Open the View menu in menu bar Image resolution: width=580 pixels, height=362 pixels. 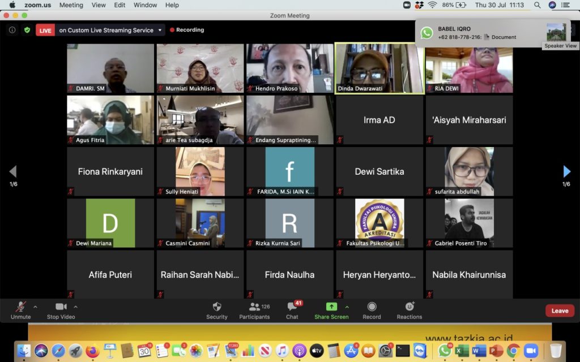[99, 5]
